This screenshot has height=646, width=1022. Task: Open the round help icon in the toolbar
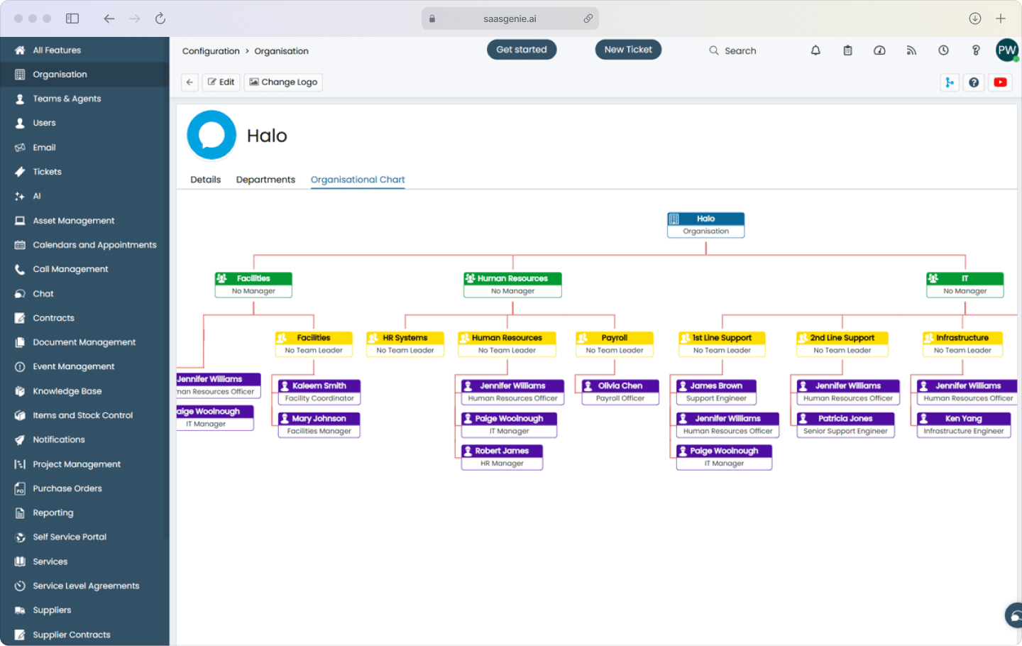pos(974,82)
